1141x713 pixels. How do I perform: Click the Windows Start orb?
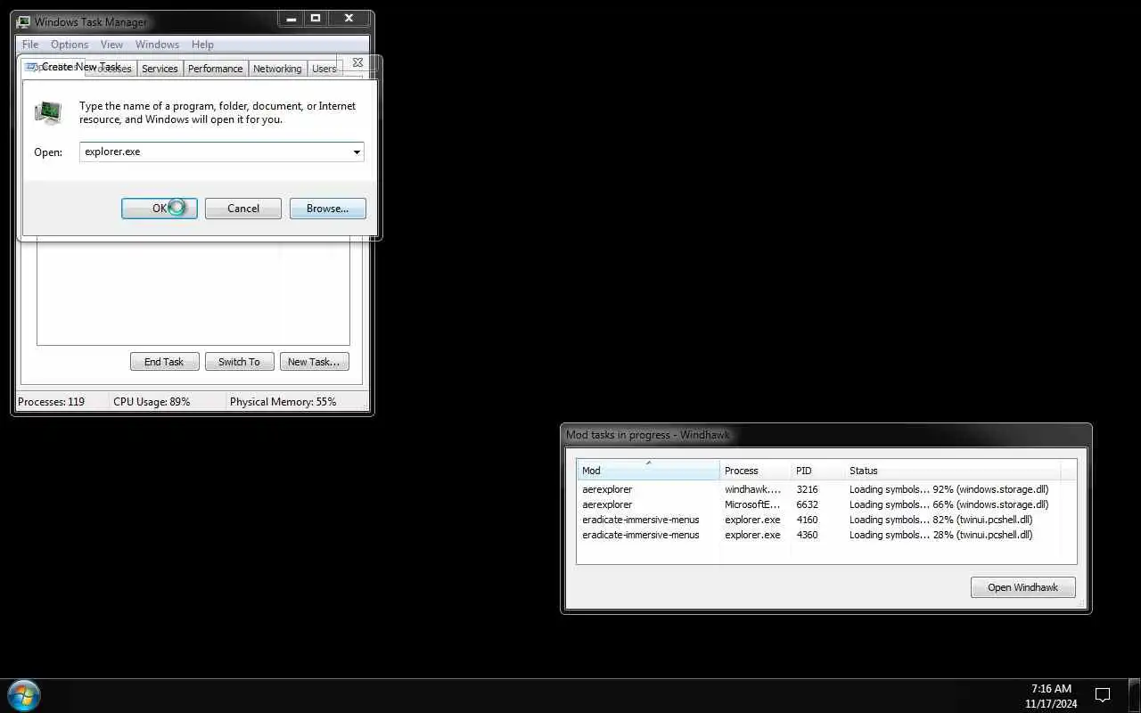pos(24,695)
